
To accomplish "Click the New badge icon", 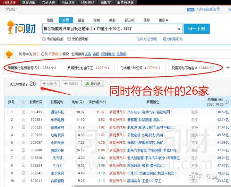I will 191,10.
